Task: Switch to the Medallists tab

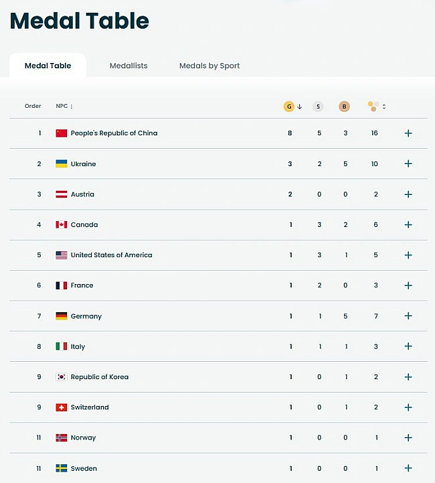Action: point(128,66)
